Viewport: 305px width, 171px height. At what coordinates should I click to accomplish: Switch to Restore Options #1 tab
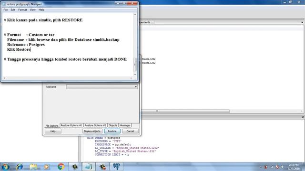pos(71,125)
